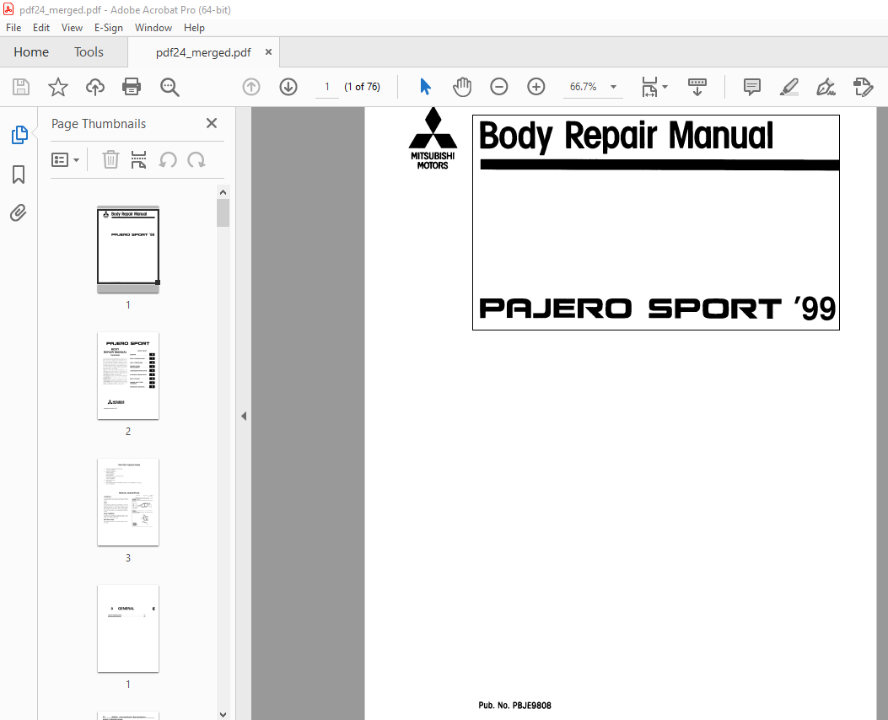This screenshot has width=888, height=720.
Task: Rotate page counterclockwise
Action: point(168,160)
